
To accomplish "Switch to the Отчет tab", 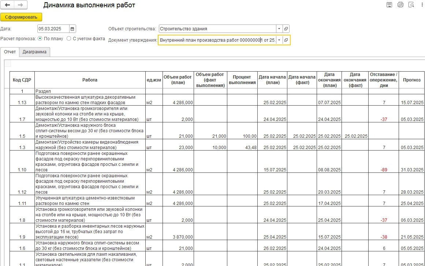I will pyautogui.click(x=10, y=52).
